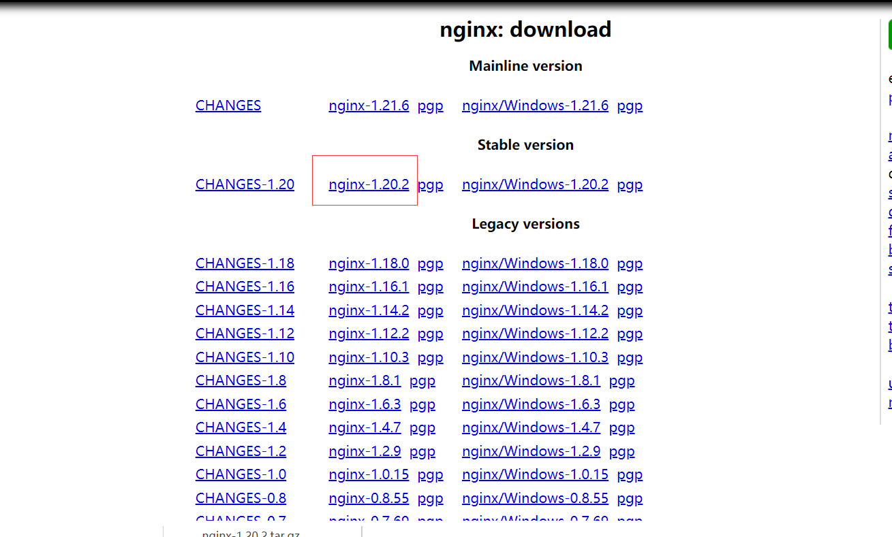The image size is (892, 537).
Task: Download nginx-1.4.7 source
Action: pyautogui.click(x=365, y=427)
